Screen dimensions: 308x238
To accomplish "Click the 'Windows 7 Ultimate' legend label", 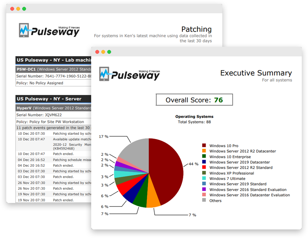I will point(227,179).
